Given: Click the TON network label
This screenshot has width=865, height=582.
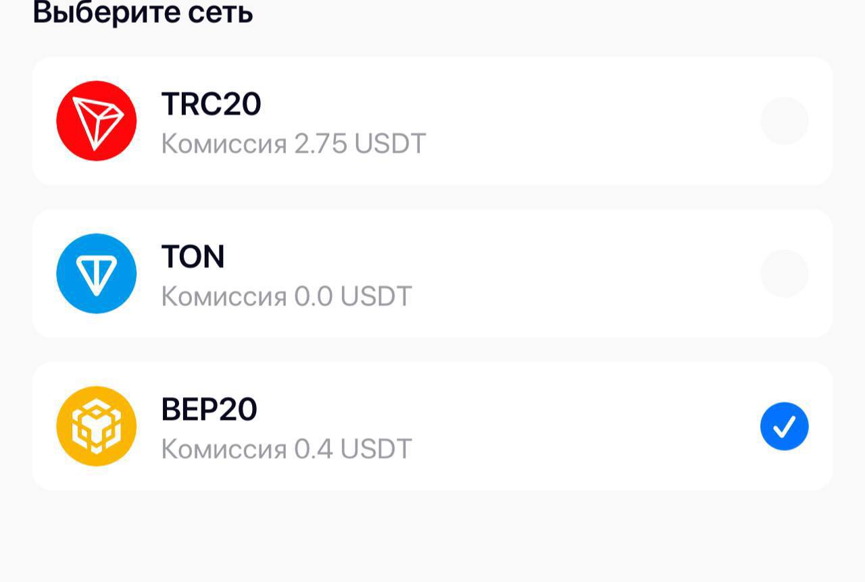Looking at the screenshot, I should click(x=194, y=256).
